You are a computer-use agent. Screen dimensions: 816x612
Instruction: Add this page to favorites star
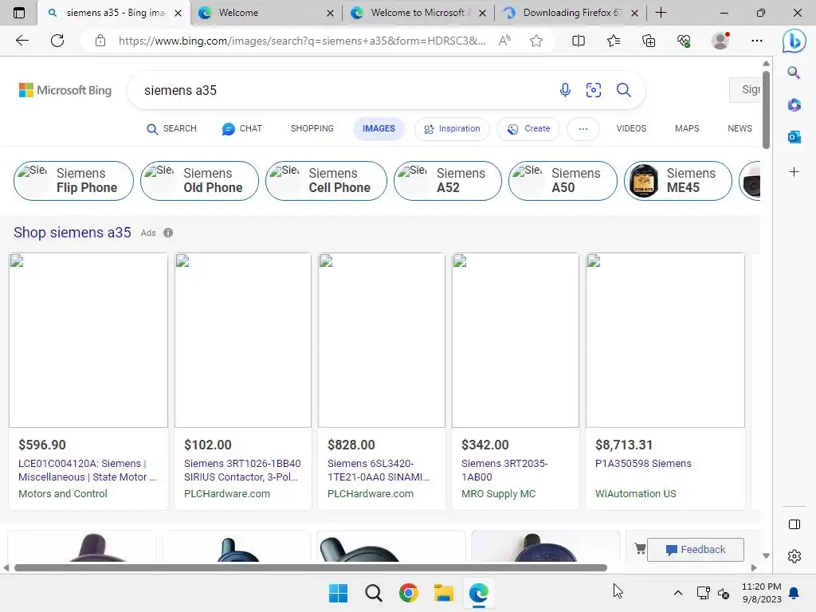(x=536, y=41)
